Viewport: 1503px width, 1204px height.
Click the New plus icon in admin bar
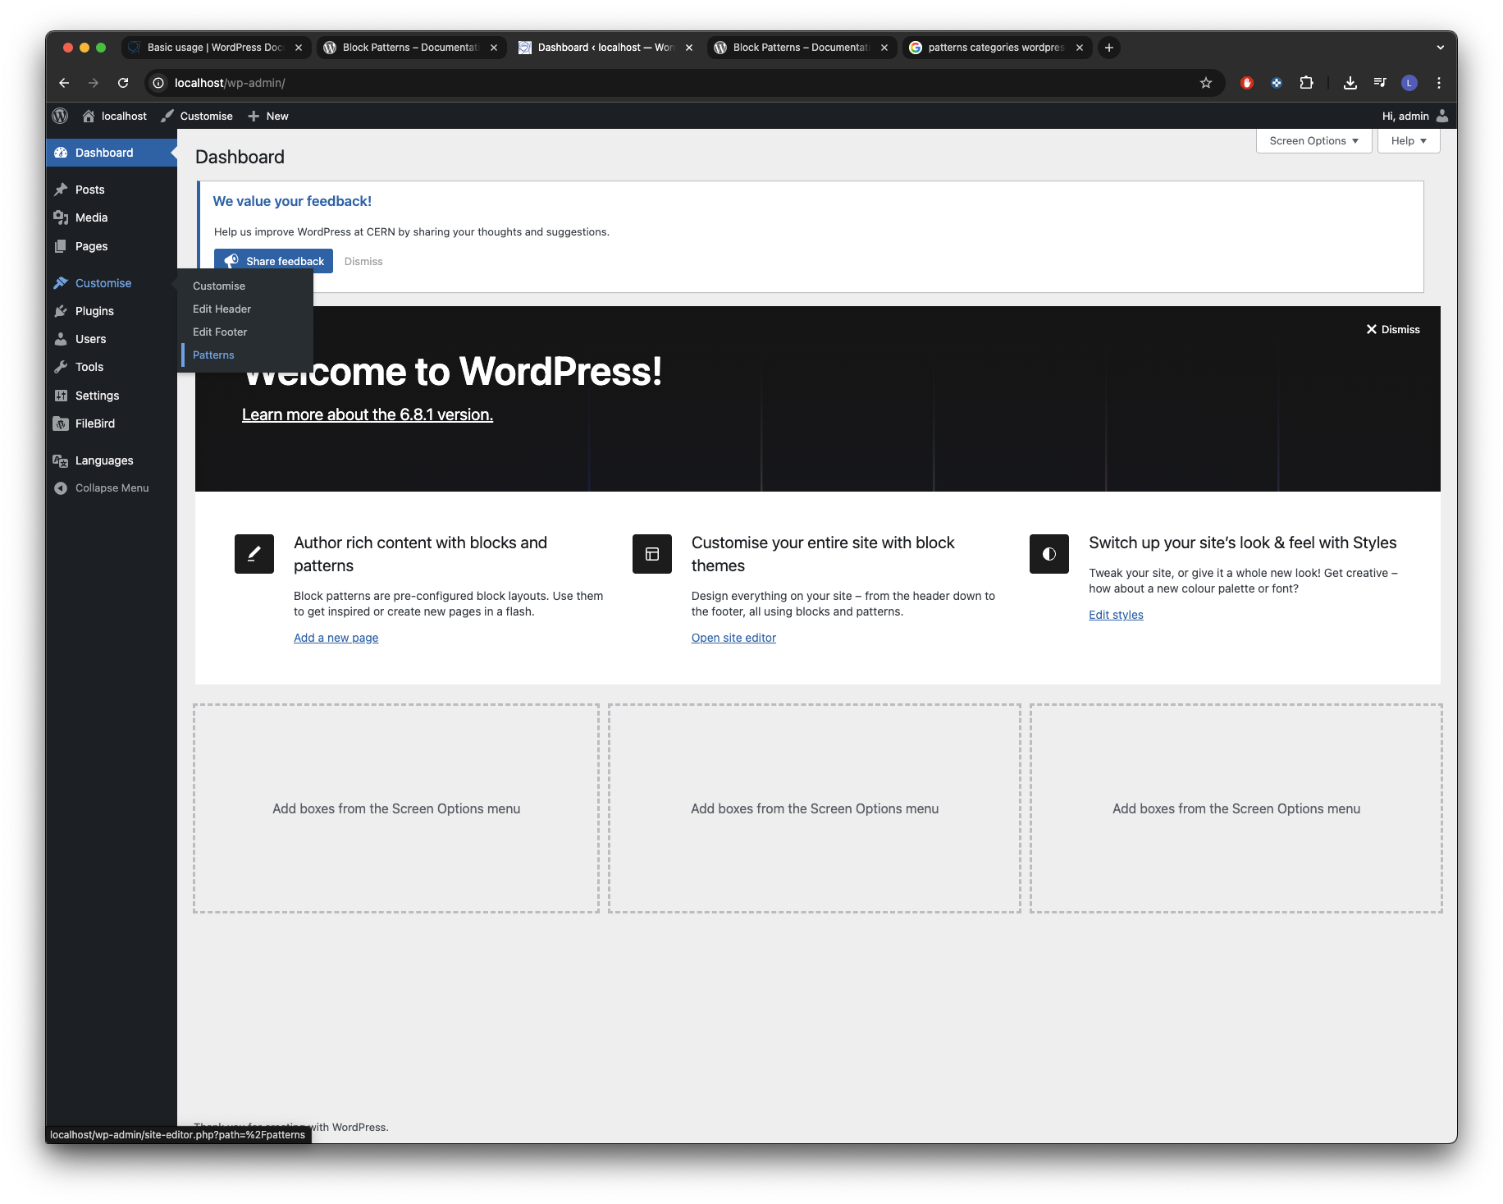tap(254, 116)
